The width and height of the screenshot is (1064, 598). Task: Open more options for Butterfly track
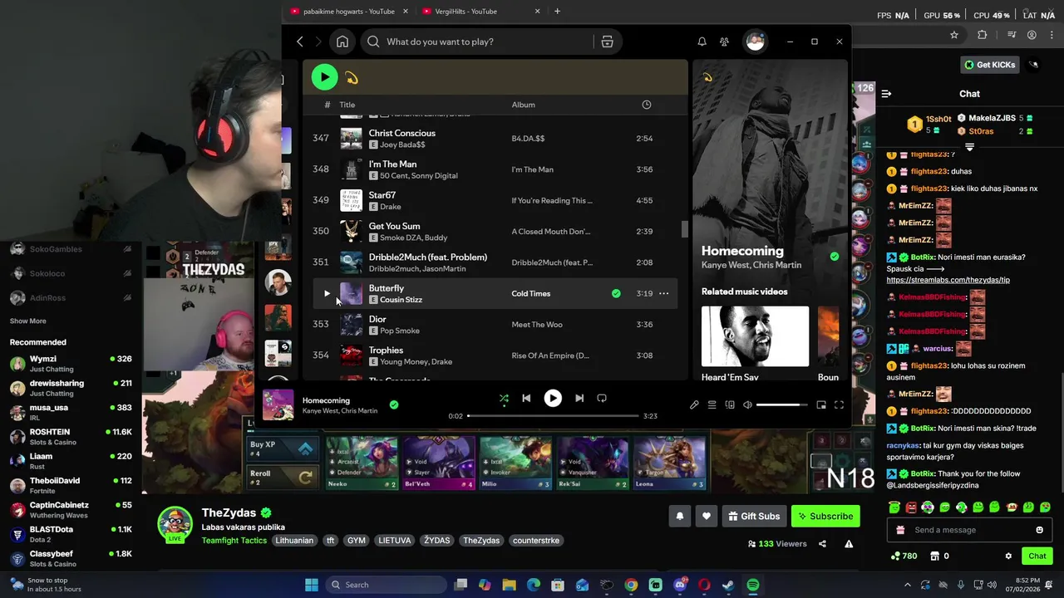tap(663, 294)
